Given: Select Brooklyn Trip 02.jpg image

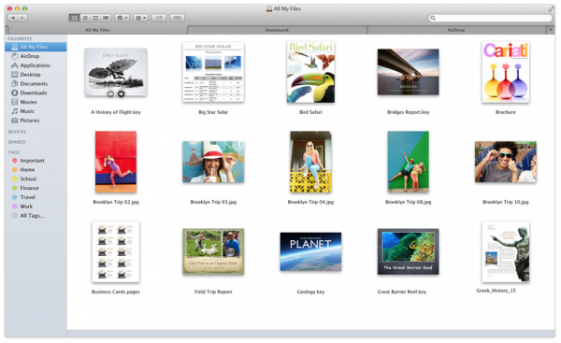Looking at the screenshot, I should click(x=116, y=162).
